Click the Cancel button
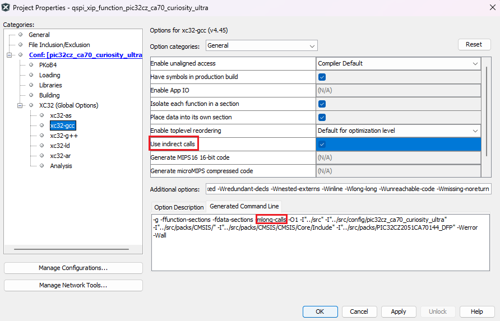The image size is (500, 321). point(359,311)
